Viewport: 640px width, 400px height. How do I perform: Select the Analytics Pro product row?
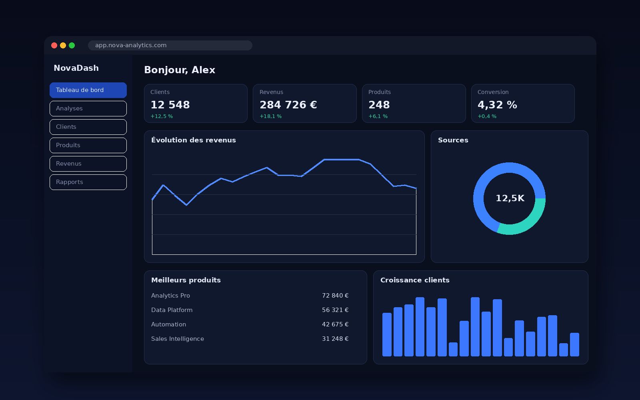[250, 296]
